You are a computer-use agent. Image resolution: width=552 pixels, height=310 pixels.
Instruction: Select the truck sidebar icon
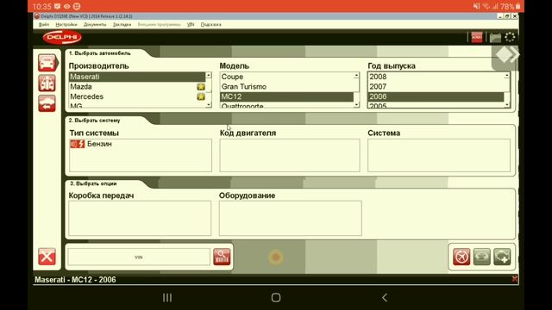(x=47, y=84)
